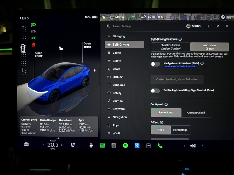Select Traffic-Aware Cruise Control option
The image size is (234, 175).
171,47
